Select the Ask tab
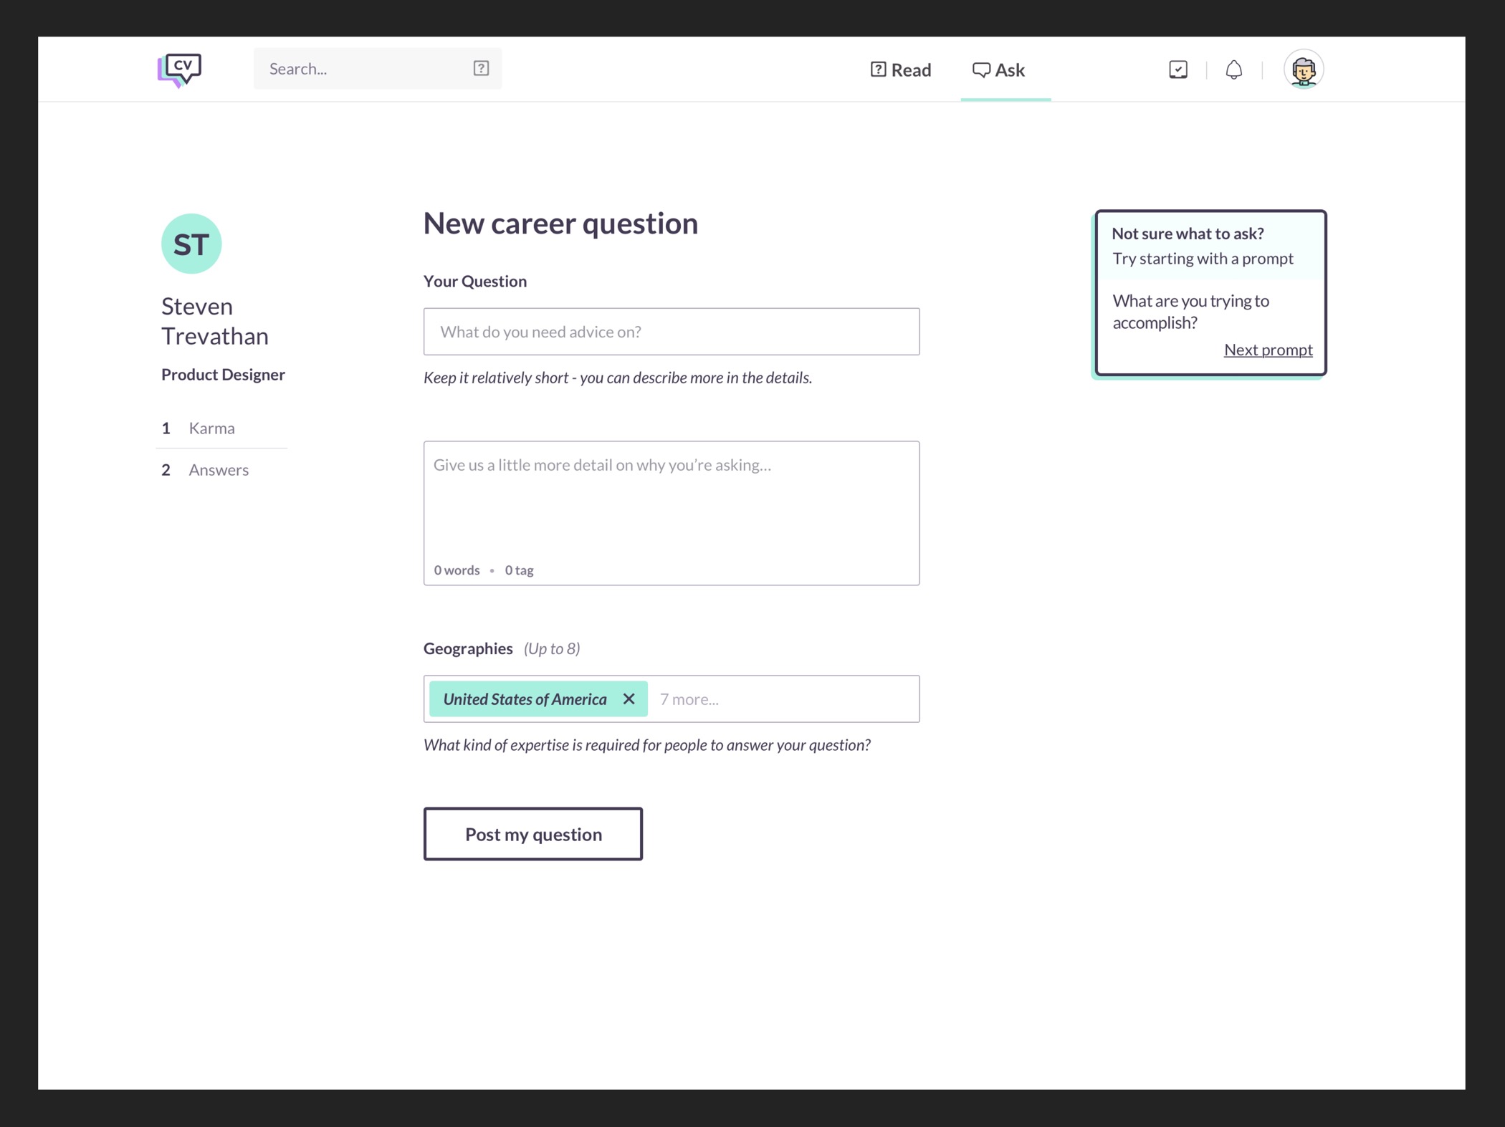Screen dimensions: 1505x1127 [999, 69]
